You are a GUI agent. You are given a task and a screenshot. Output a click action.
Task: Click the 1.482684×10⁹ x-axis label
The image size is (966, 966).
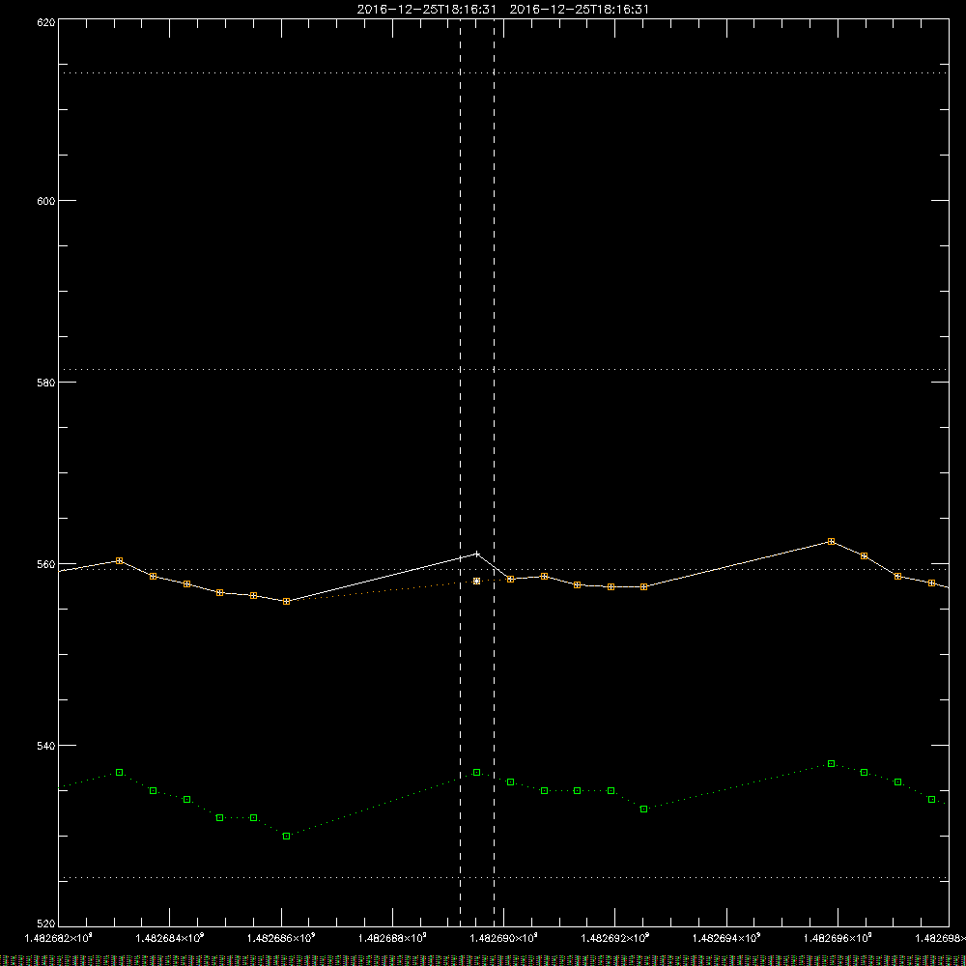[x=169, y=938]
